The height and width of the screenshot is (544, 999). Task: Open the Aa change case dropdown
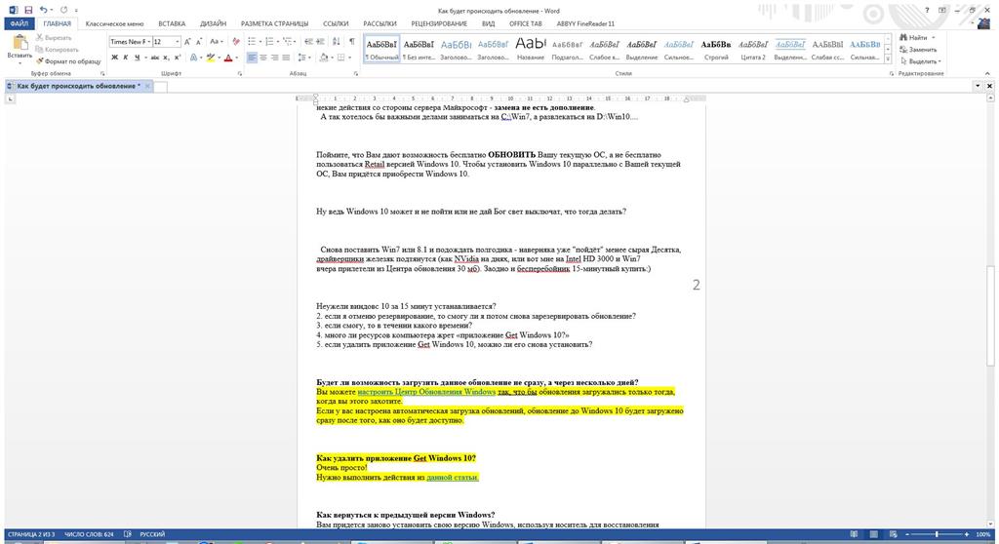(x=216, y=41)
